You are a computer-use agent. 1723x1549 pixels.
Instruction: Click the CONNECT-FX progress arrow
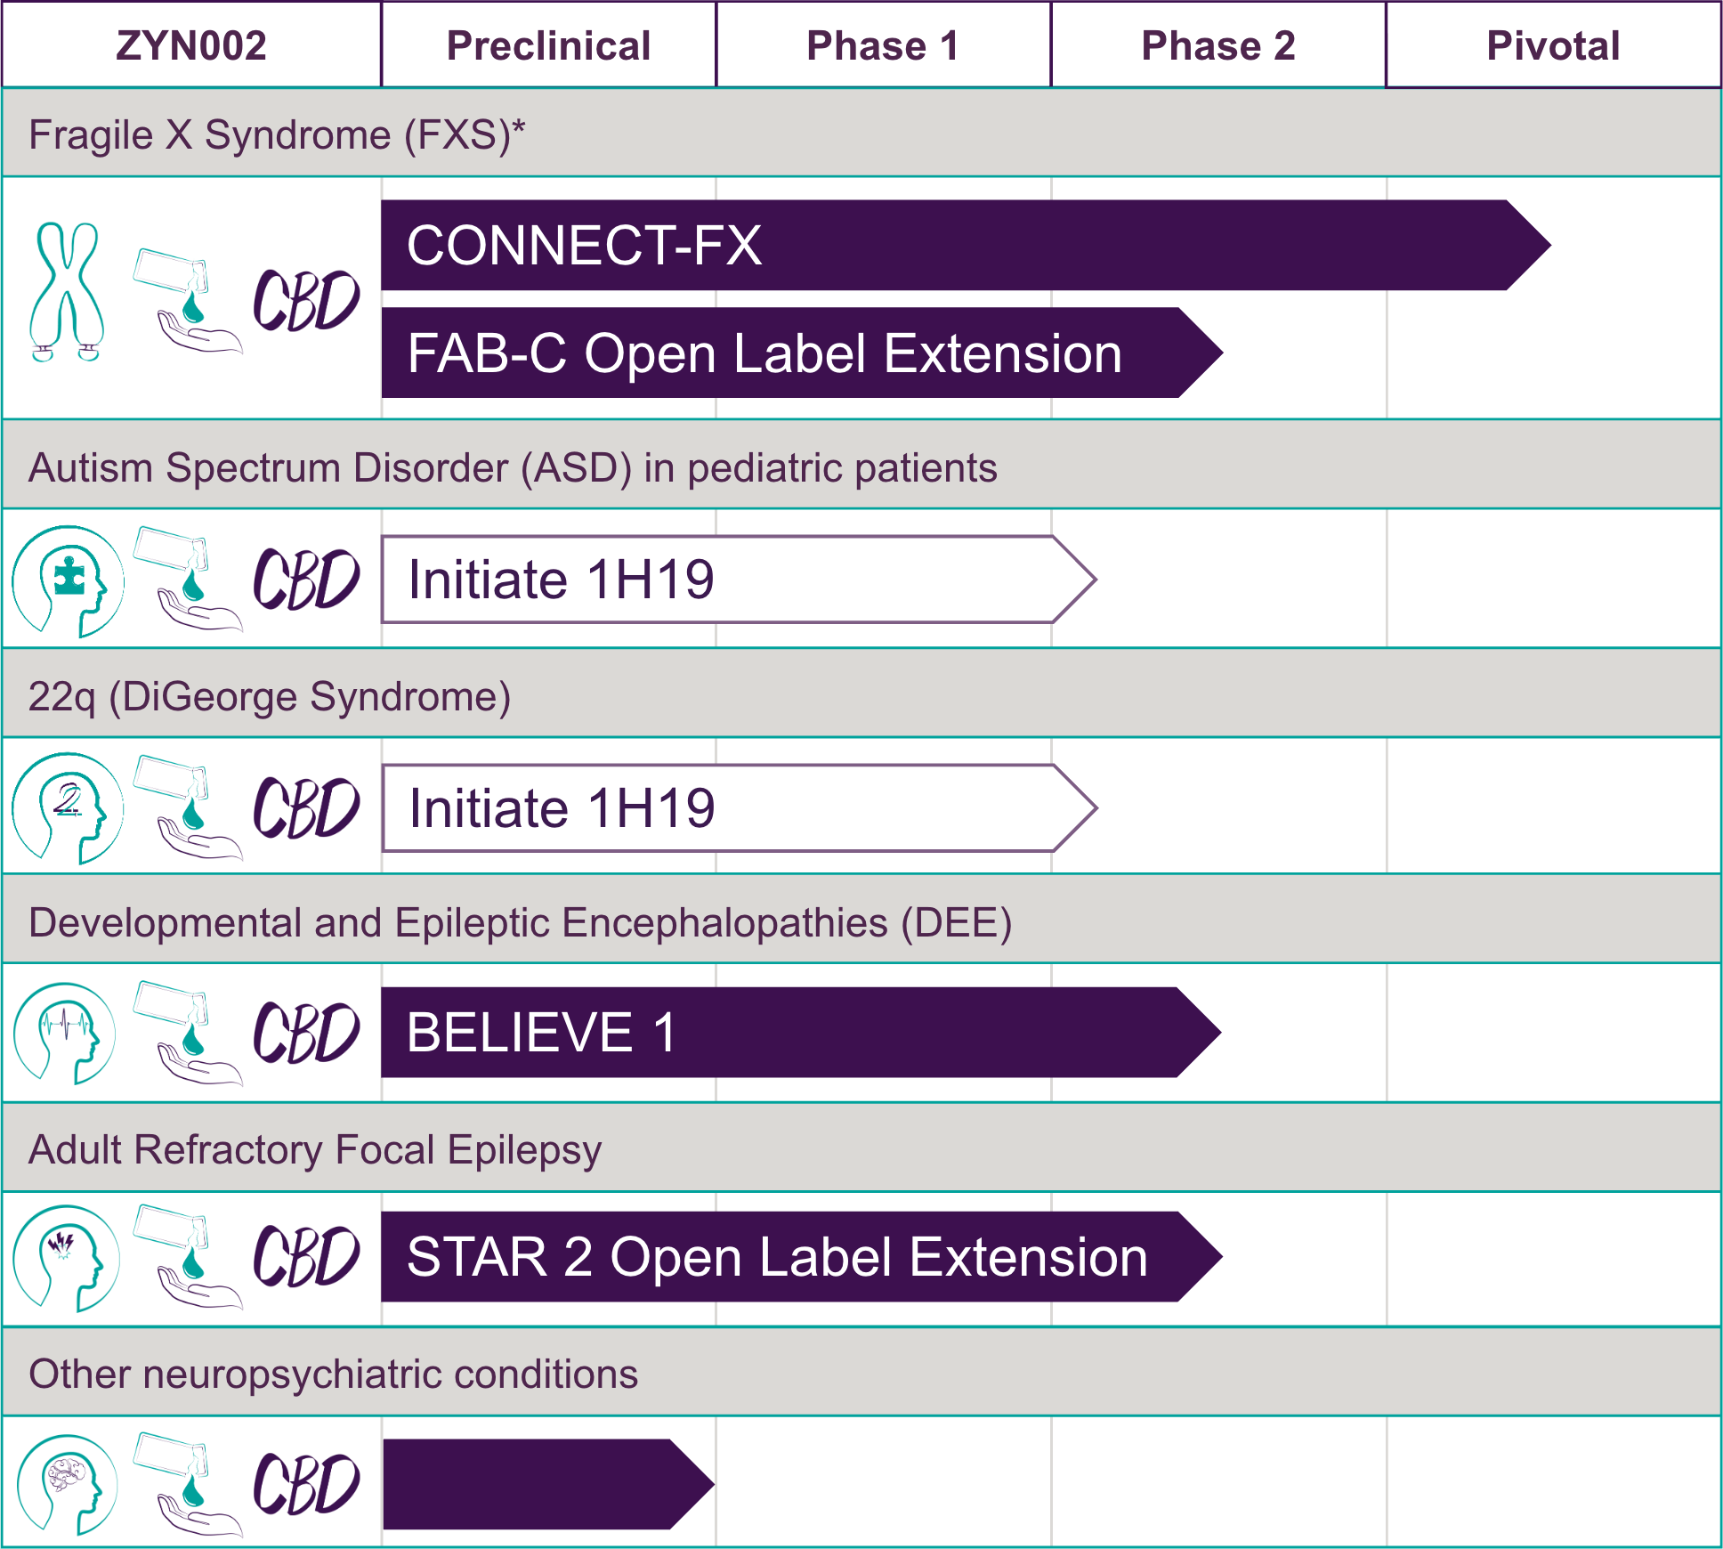(966, 245)
